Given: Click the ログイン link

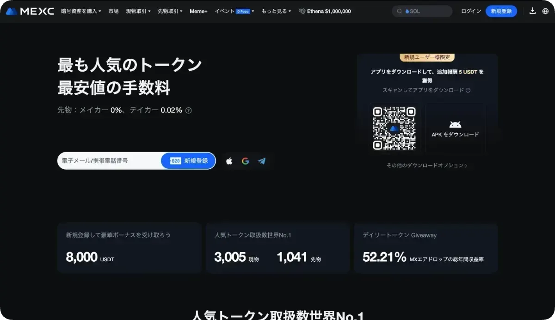Looking at the screenshot, I should 470,11.
